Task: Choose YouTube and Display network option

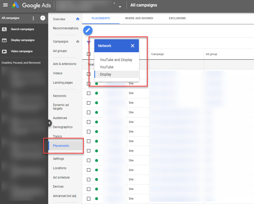Action: [117, 60]
